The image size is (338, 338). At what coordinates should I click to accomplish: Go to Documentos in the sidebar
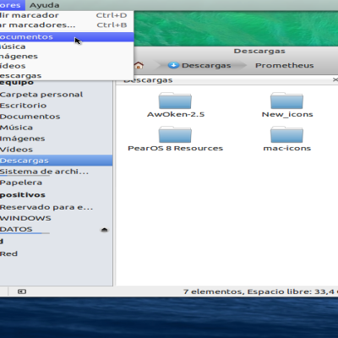point(57,117)
